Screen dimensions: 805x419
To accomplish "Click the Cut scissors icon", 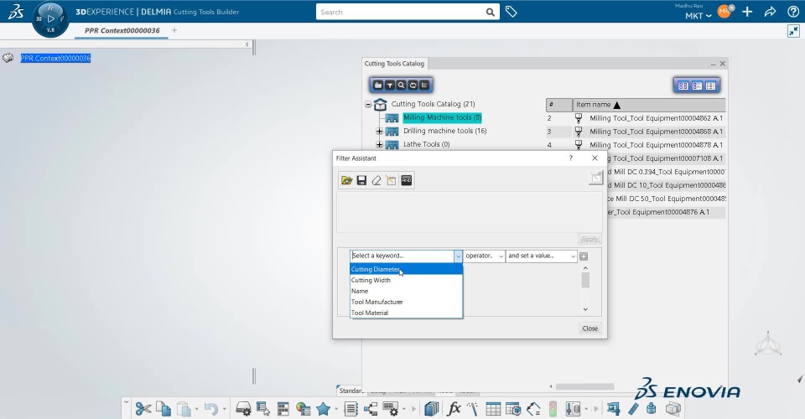I will 143,409.
